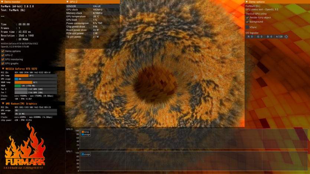Click the GPU-Z panel title bar
This screenshot has width=310, height=174.
pyautogui.click(x=92, y=2)
